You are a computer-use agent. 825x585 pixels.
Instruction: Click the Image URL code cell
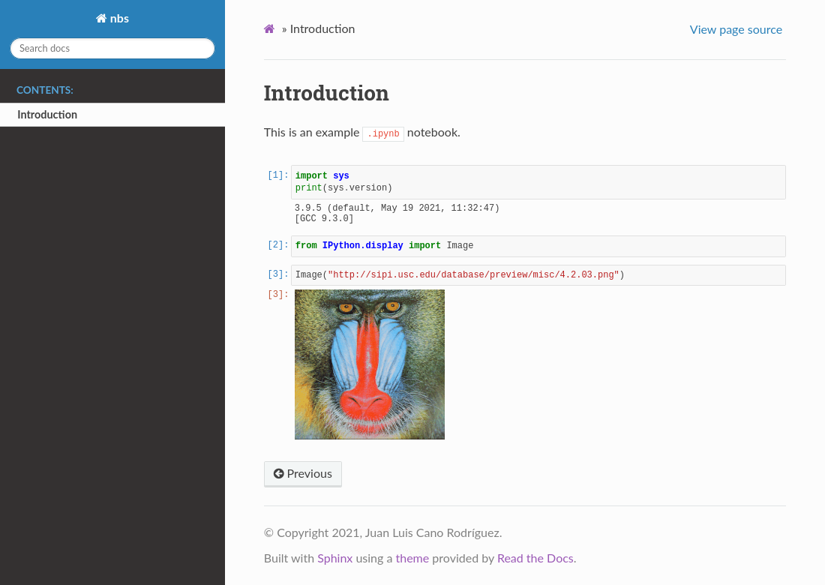coord(538,275)
